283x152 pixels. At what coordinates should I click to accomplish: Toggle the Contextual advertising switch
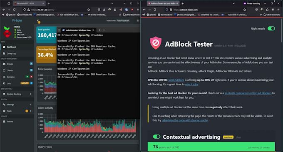[x=156, y=137]
